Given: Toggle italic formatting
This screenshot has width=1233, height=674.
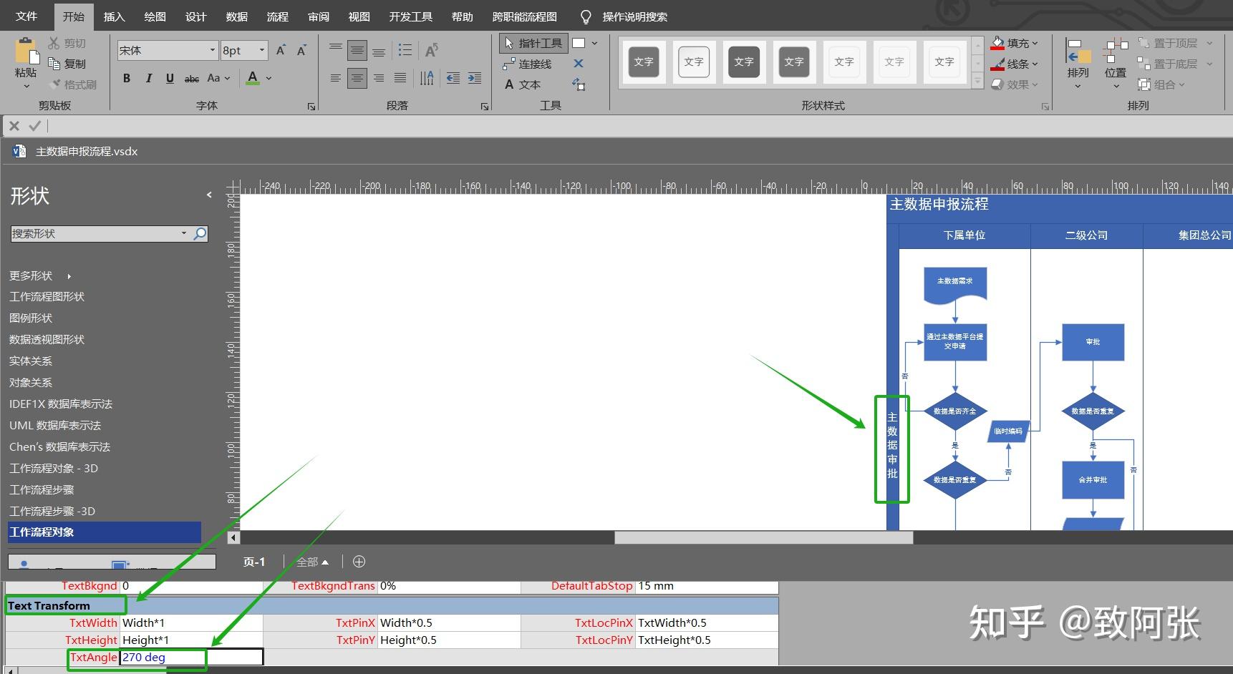Looking at the screenshot, I should click(x=148, y=78).
